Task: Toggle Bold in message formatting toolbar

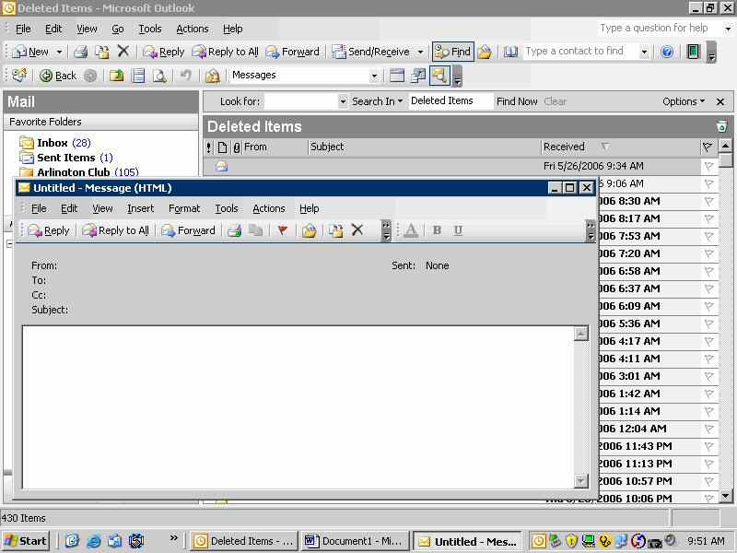Action: [x=437, y=230]
